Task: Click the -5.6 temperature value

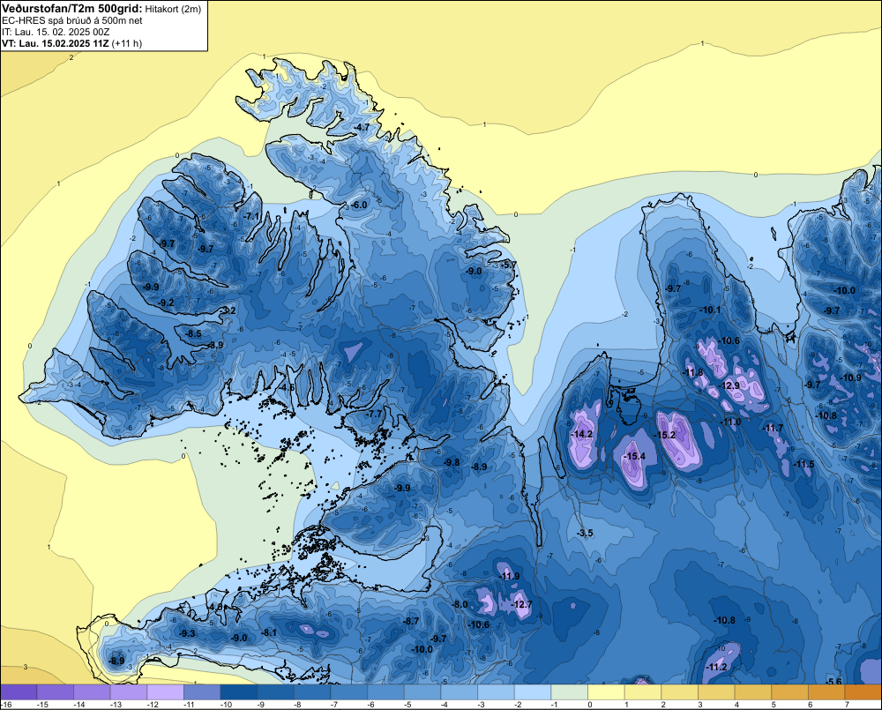Action: point(833,682)
